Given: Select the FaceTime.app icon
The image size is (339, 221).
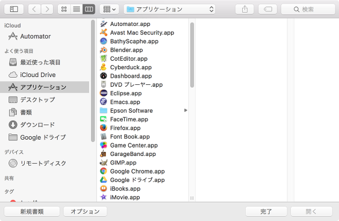Looking at the screenshot, I should coord(104,119).
